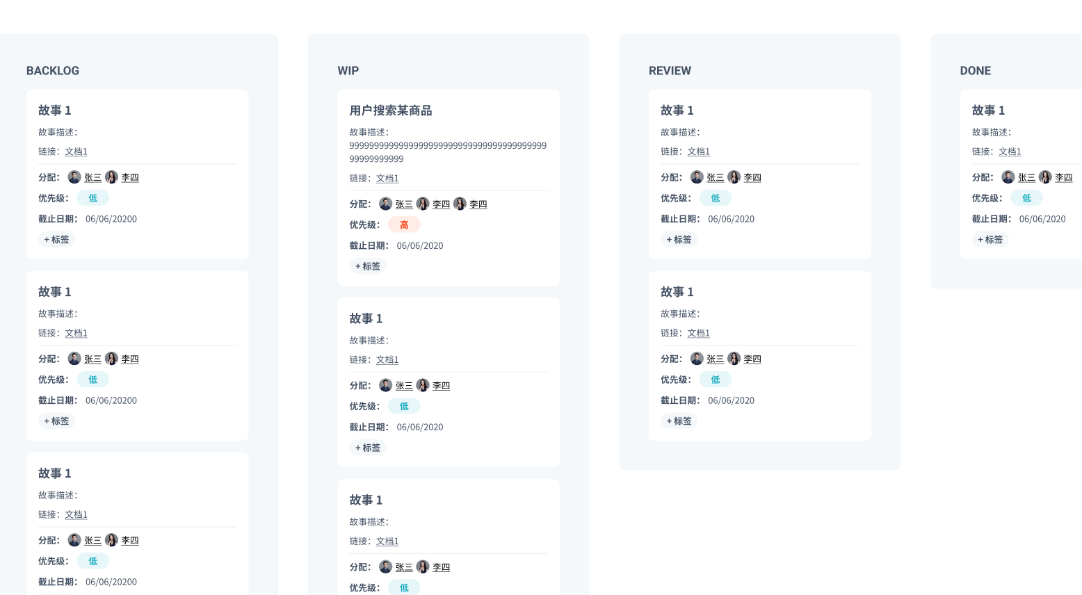1082x595 pixels.
Task: Click 低 priority badge in DONE card
Action: coord(1026,198)
